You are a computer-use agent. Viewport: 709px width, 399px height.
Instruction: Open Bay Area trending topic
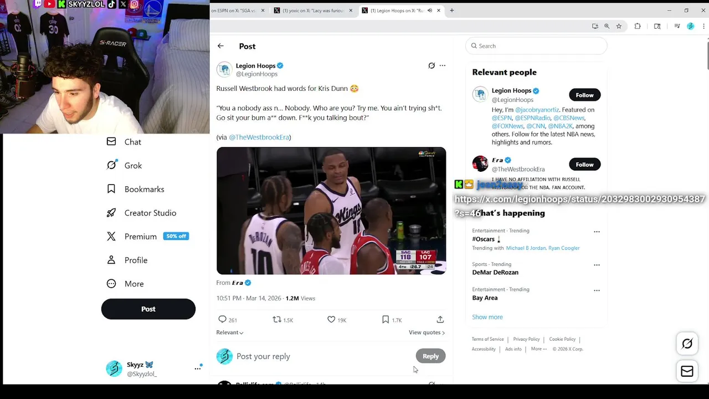pyautogui.click(x=485, y=298)
